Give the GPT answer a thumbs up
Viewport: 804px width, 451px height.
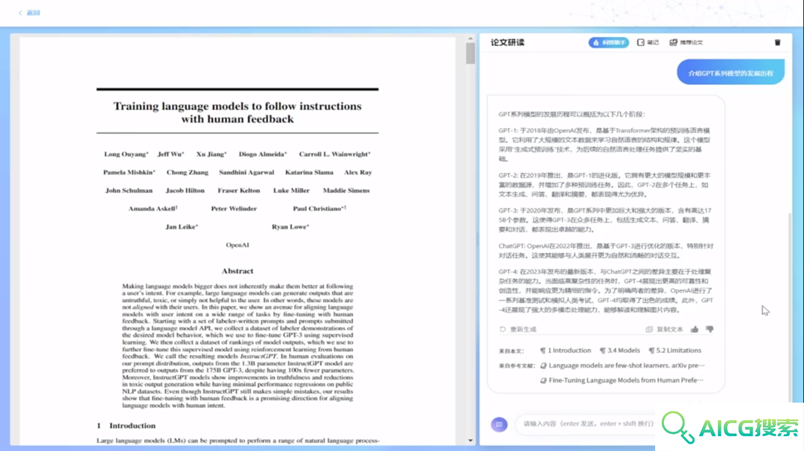[x=695, y=329]
